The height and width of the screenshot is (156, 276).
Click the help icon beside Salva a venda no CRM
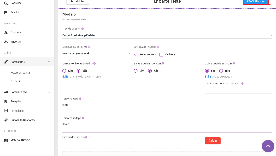coord(163,63)
